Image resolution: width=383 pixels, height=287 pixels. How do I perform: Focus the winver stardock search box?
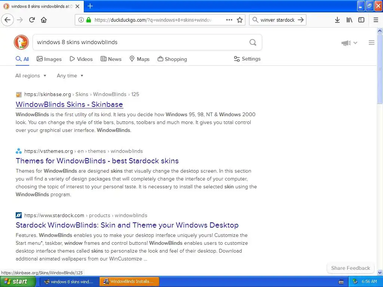tap(277, 20)
